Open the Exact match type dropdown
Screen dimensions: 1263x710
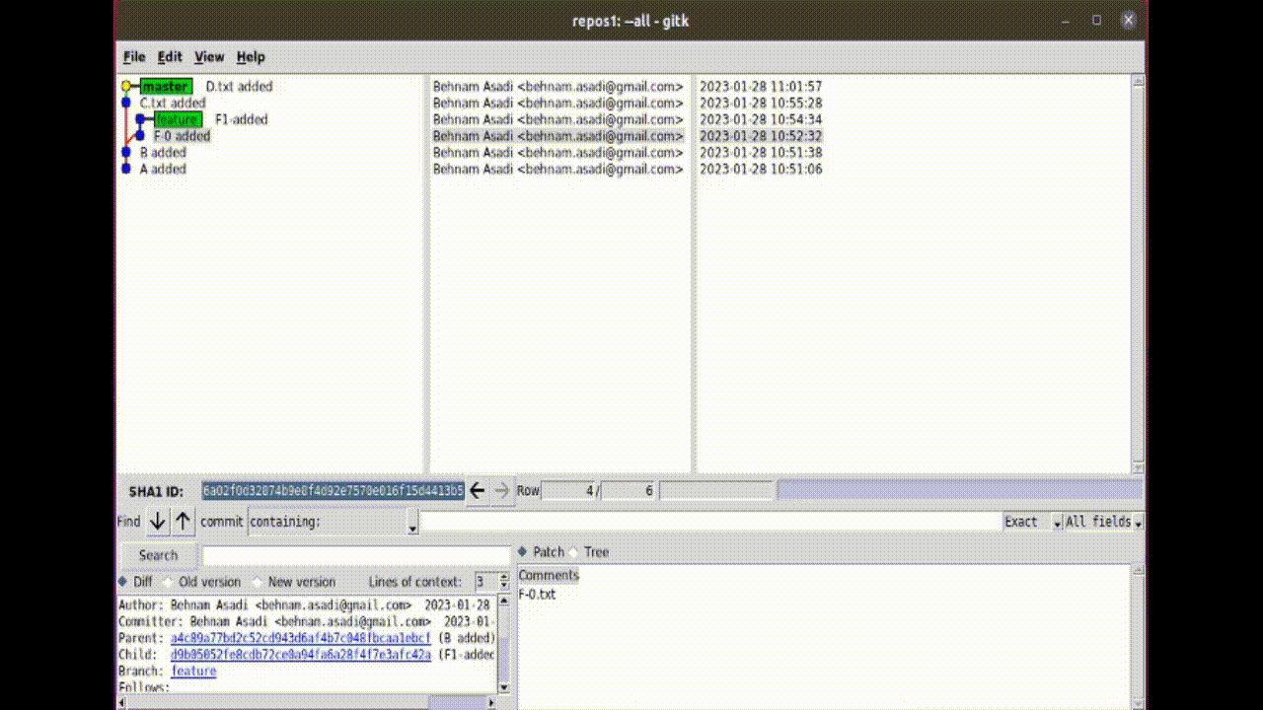(1057, 522)
